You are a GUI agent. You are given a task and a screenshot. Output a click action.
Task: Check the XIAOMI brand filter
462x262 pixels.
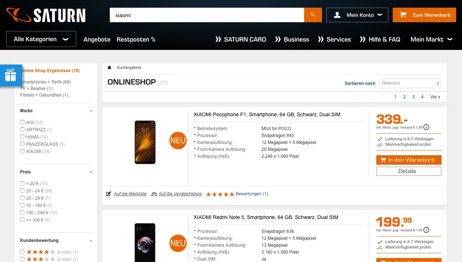pyautogui.click(x=22, y=151)
